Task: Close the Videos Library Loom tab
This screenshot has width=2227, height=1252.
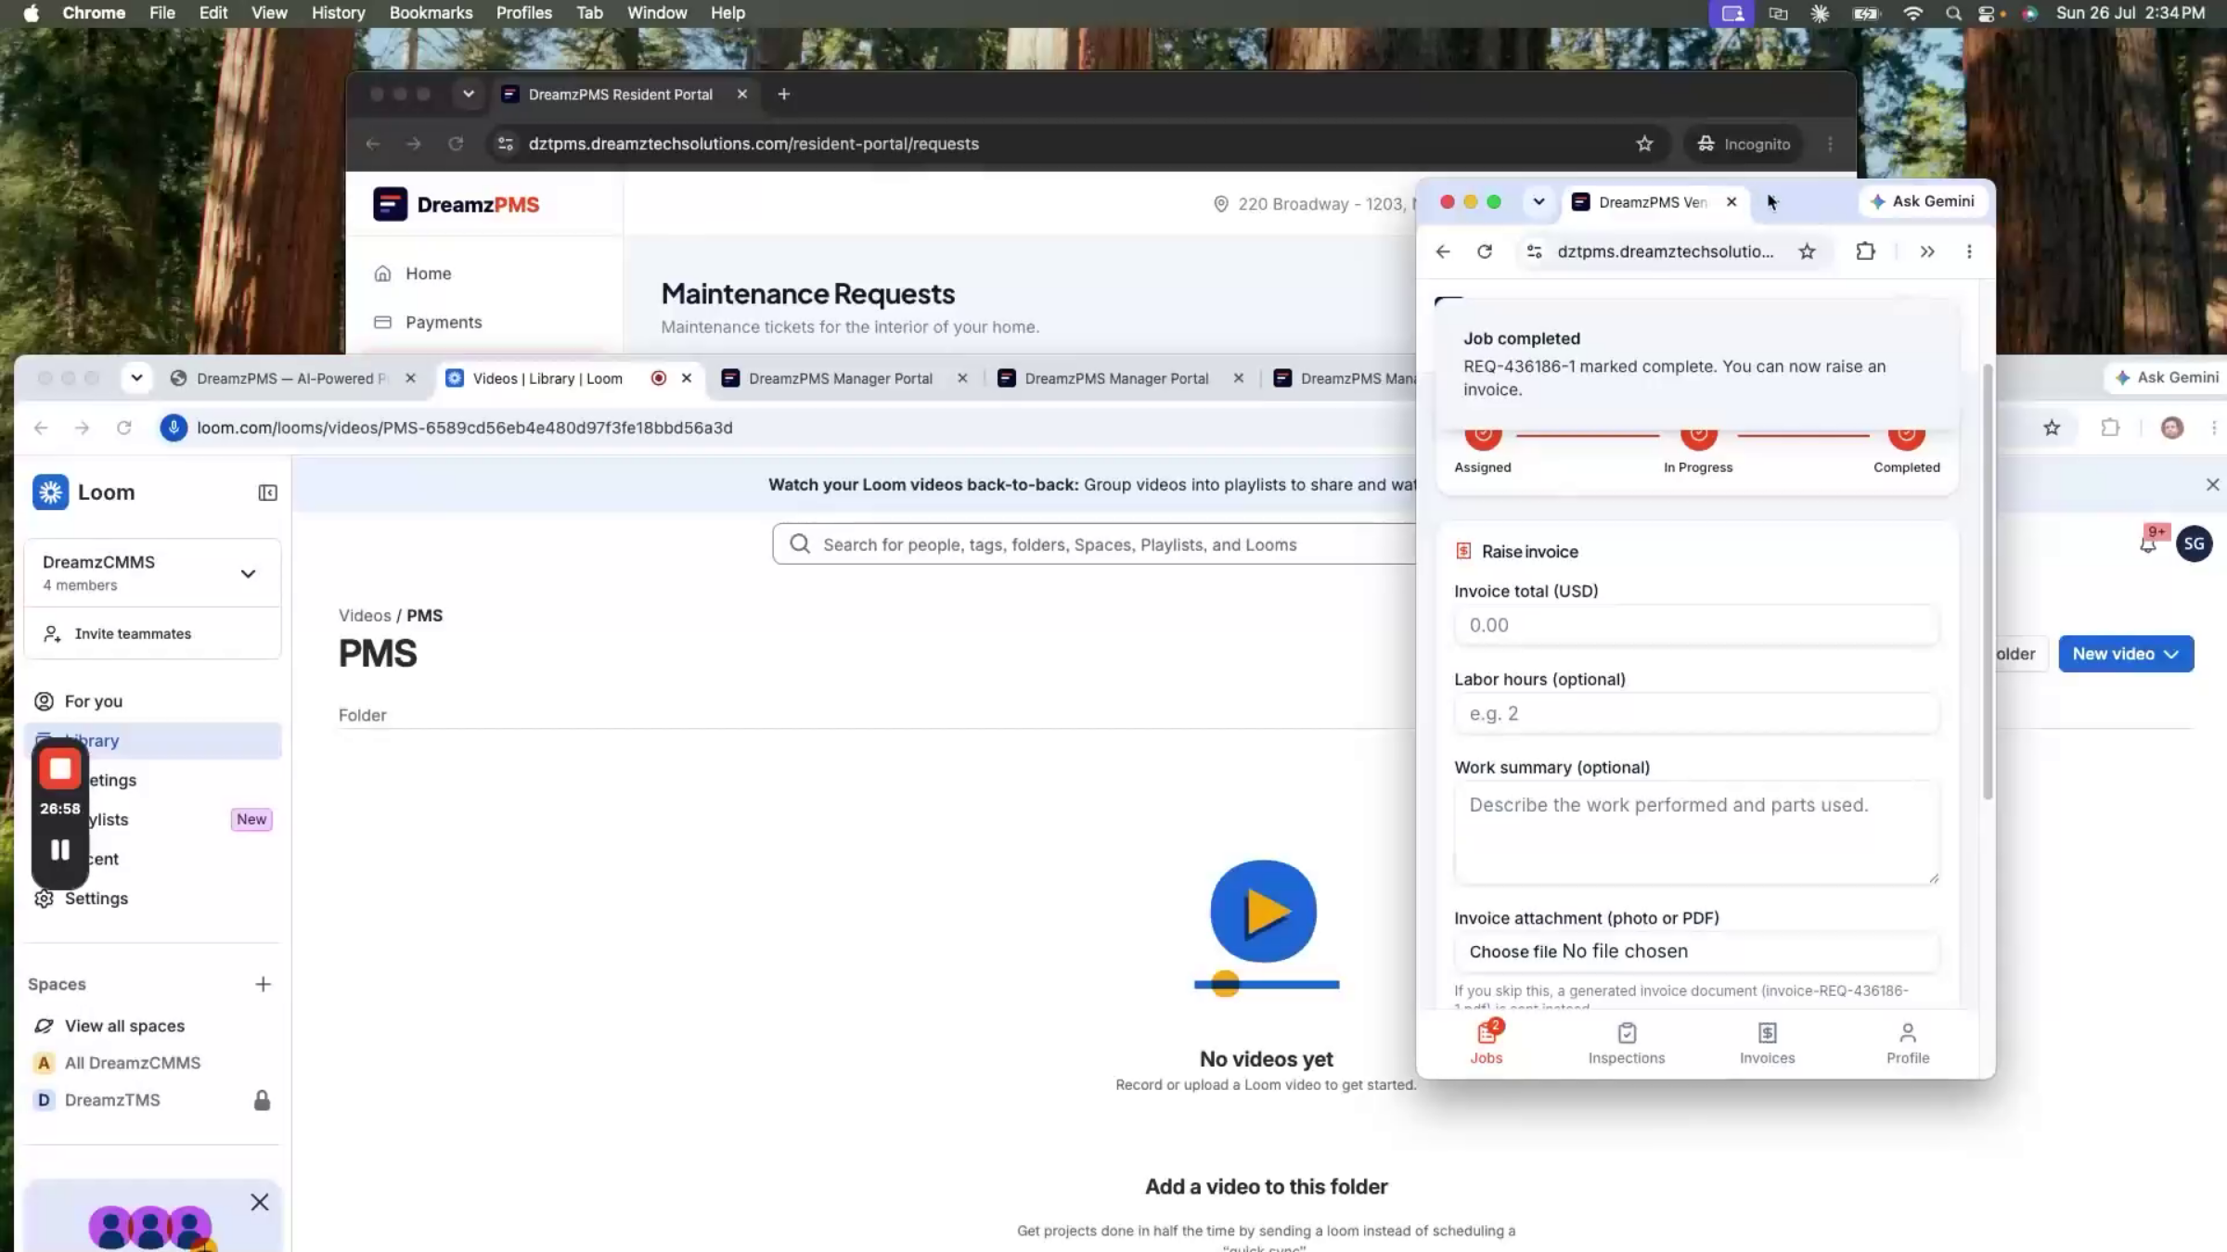Action: click(x=687, y=378)
